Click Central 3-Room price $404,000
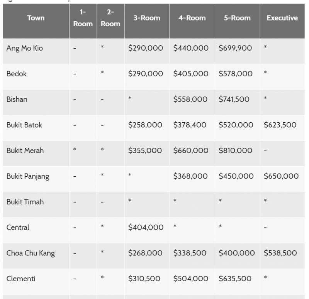Image resolution: width=309 pixels, height=299 pixels. (146, 228)
